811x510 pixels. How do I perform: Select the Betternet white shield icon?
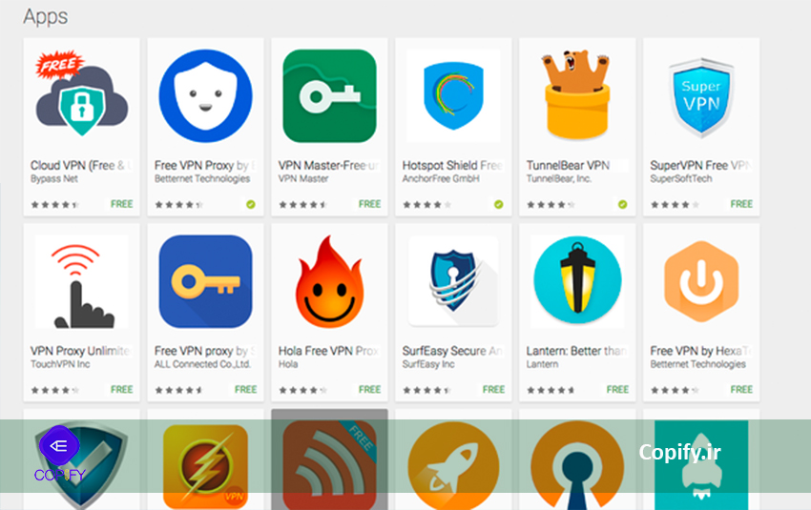tap(205, 95)
